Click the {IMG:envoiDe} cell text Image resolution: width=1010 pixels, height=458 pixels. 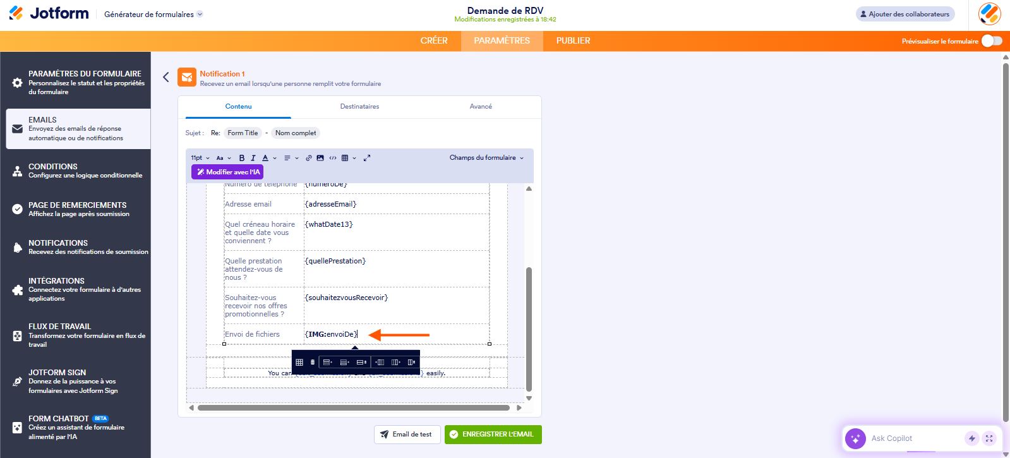(332, 334)
